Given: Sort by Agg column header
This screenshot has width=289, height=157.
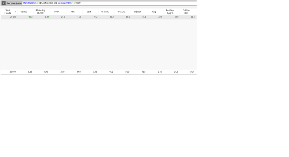Looking at the screenshot, I should [154, 12].
